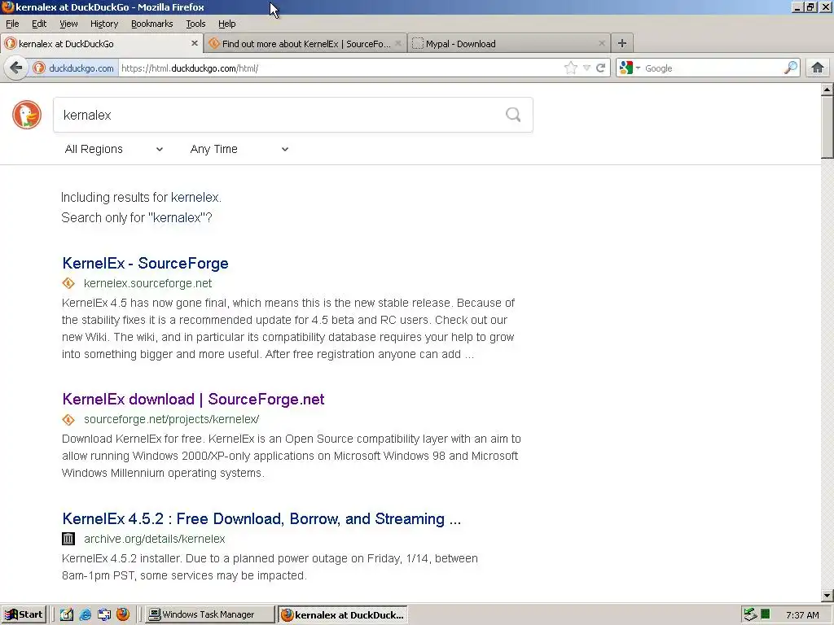The image size is (834, 625).
Task: Click the scrollbar down arrow
Action: coord(827,595)
